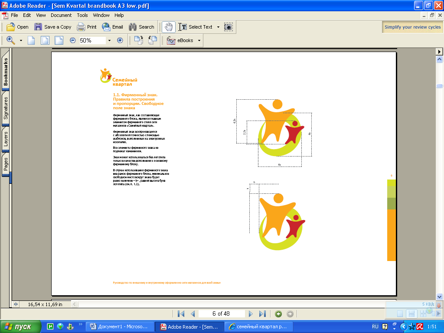Rotate page clockwise icon
This screenshot has height=333, width=444.
click(138, 40)
